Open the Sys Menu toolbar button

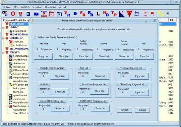pos(137,14)
